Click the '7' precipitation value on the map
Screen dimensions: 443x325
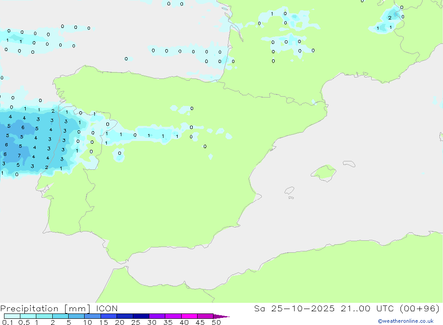click(x=19, y=156)
